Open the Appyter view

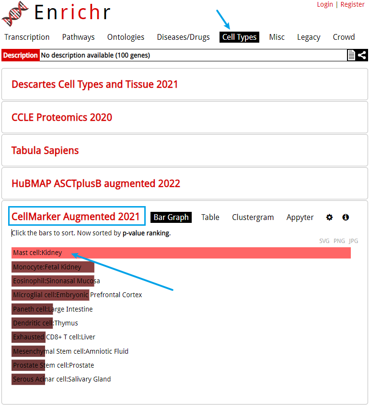[x=300, y=217]
